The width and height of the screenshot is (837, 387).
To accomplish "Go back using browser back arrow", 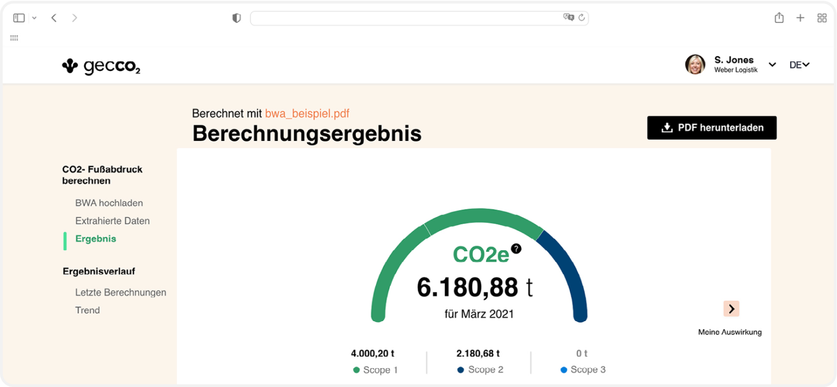I will coord(54,18).
